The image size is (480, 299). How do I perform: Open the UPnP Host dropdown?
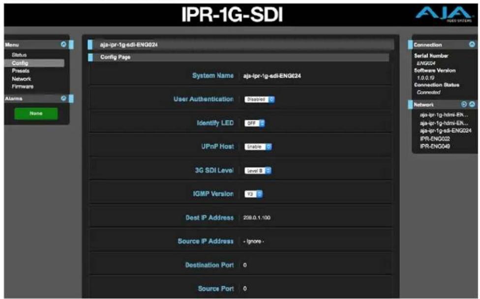point(258,147)
